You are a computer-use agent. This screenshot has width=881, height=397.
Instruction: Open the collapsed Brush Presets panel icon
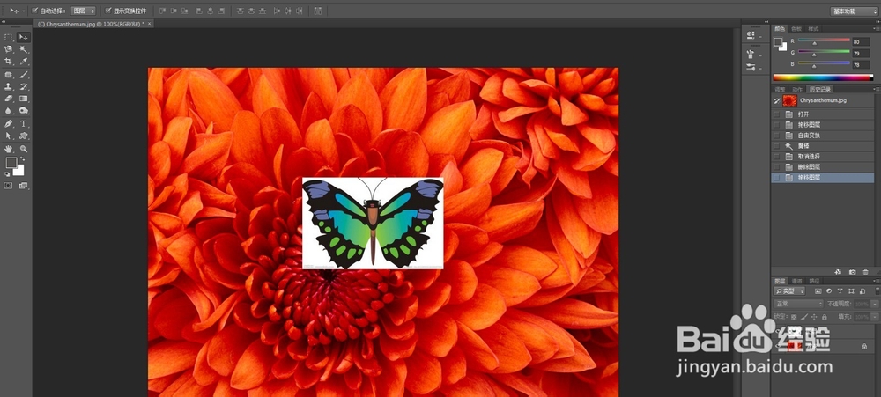click(x=751, y=67)
